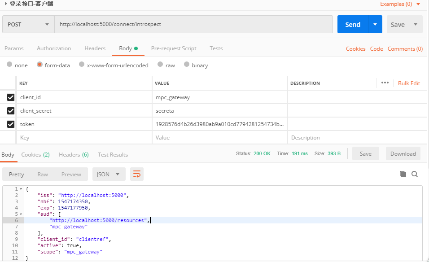The image size is (429, 262).
Task: Click the blue Send button
Action: pyautogui.click(x=353, y=25)
